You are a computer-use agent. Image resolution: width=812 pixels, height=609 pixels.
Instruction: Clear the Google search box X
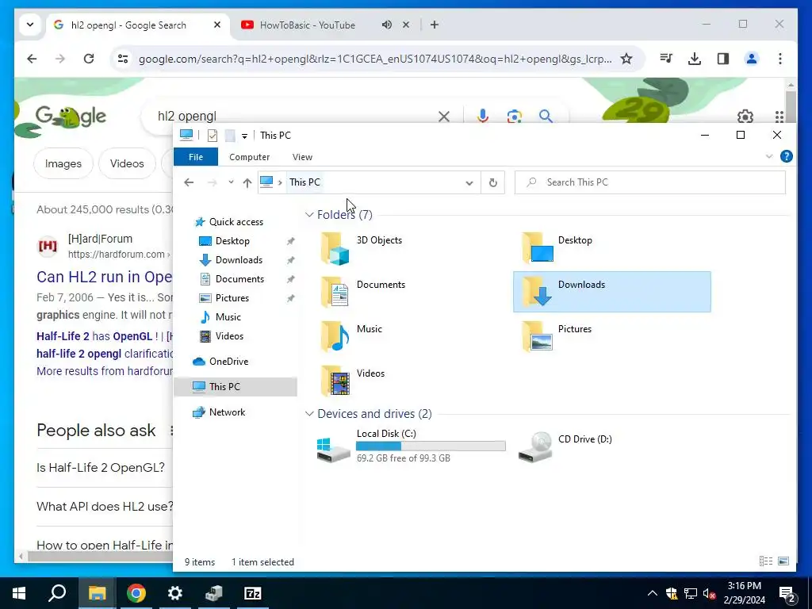tap(444, 116)
